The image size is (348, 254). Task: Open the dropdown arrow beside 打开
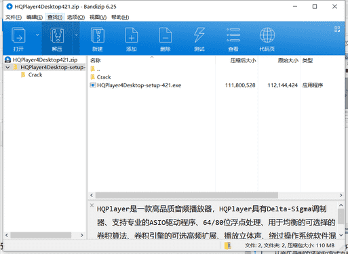click(x=37, y=35)
